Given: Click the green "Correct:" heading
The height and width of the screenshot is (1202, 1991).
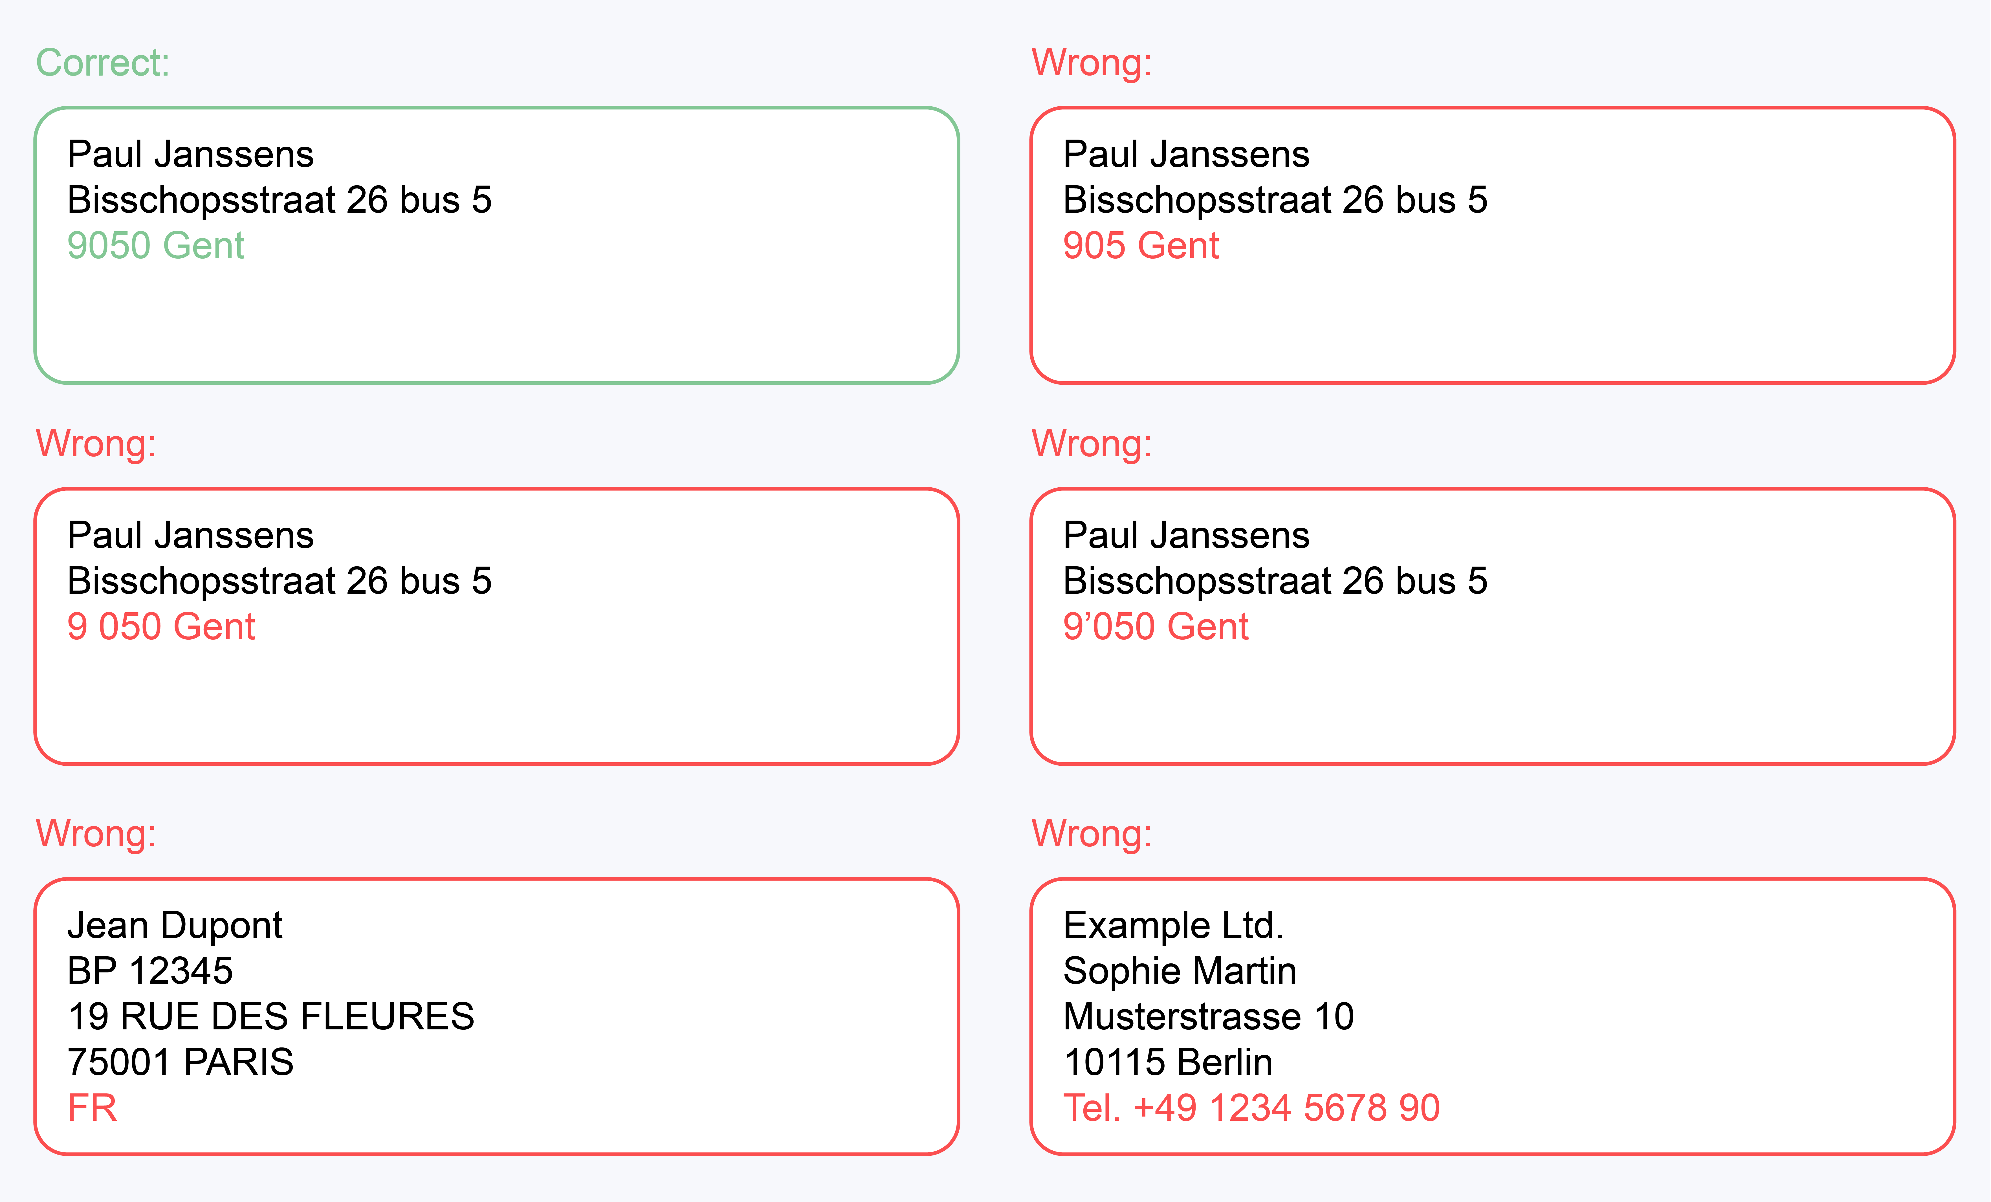Looking at the screenshot, I should click(103, 63).
